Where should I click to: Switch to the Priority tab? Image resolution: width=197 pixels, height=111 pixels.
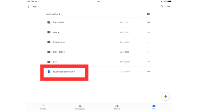[x=43, y=107]
